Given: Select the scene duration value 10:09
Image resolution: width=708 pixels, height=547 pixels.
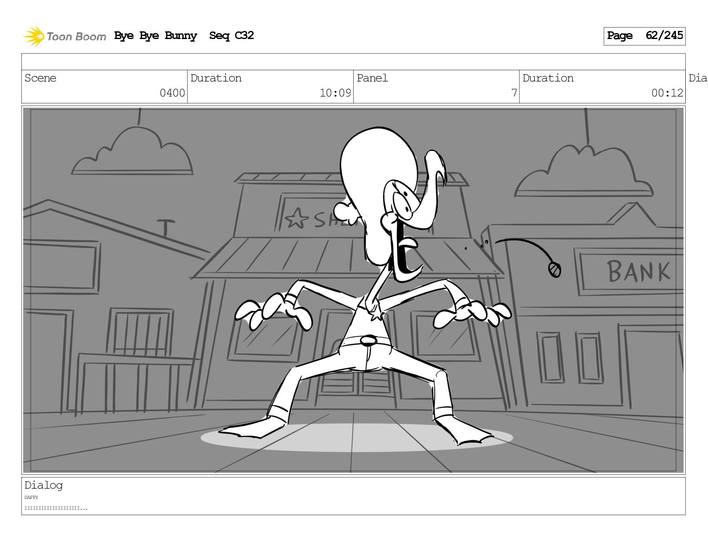Looking at the screenshot, I should (335, 93).
